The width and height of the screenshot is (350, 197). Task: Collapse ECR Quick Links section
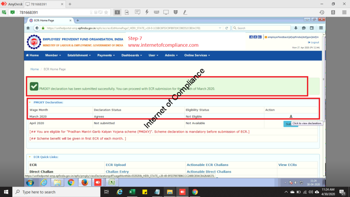click(x=30, y=157)
